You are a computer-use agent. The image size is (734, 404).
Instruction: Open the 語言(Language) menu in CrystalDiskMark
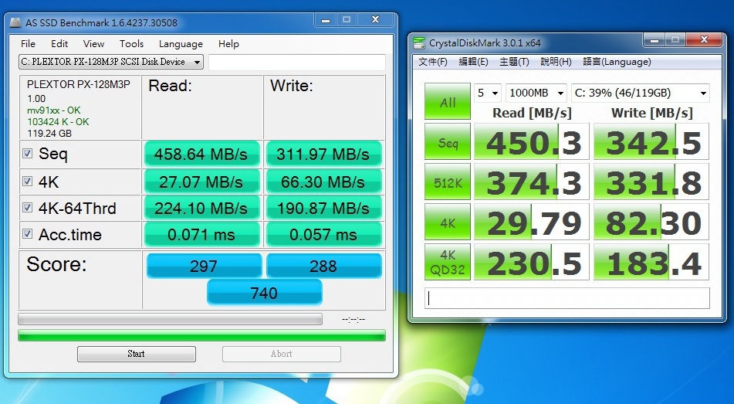click(617, 62)
